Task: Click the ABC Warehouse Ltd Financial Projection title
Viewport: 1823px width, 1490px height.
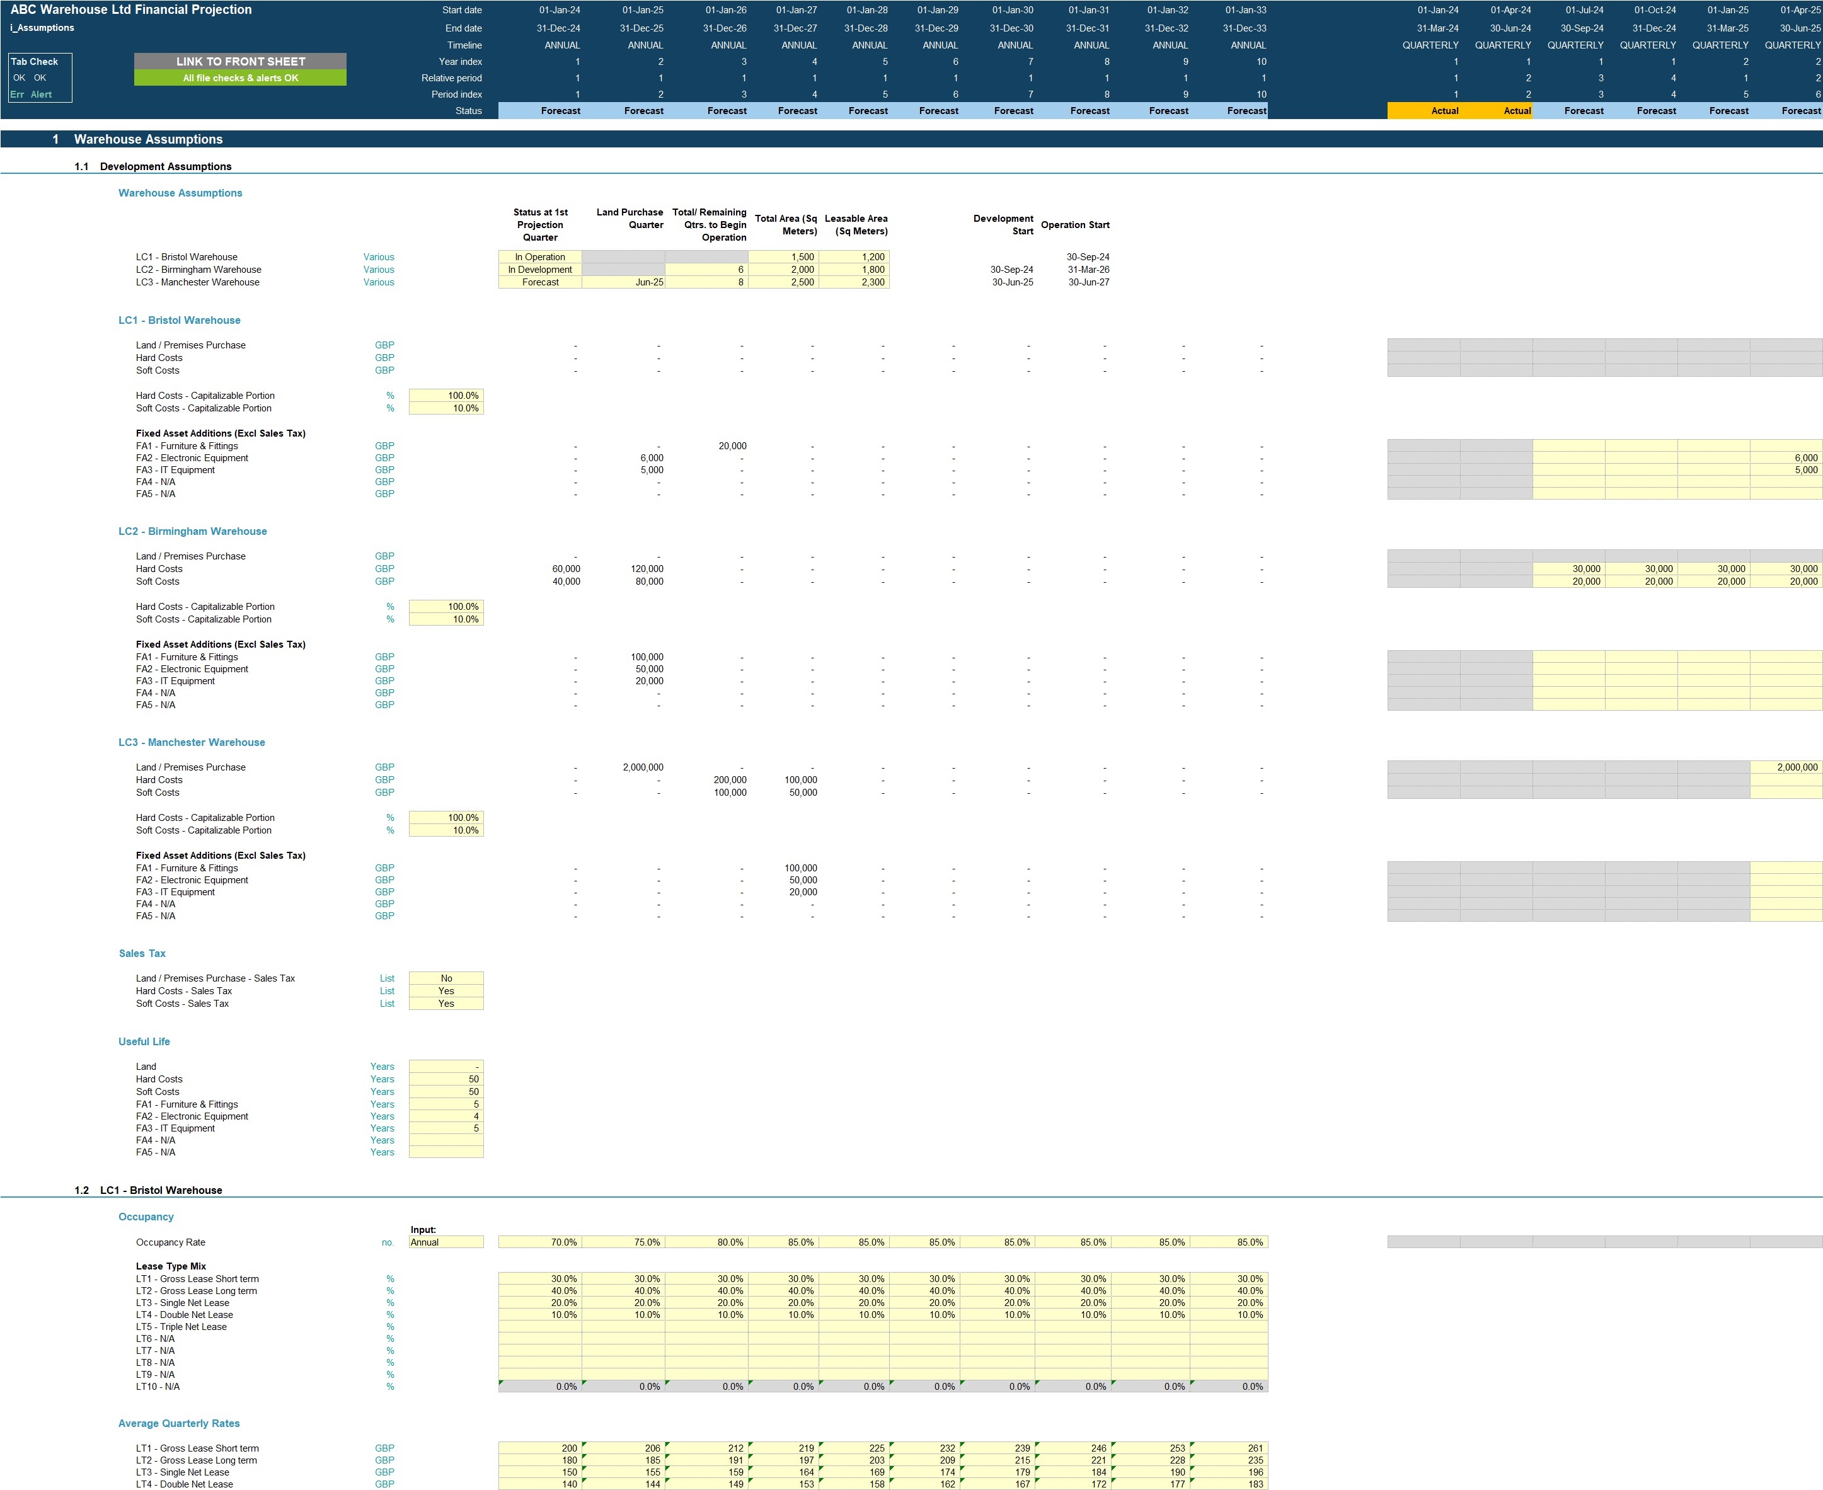Action: 131,9
